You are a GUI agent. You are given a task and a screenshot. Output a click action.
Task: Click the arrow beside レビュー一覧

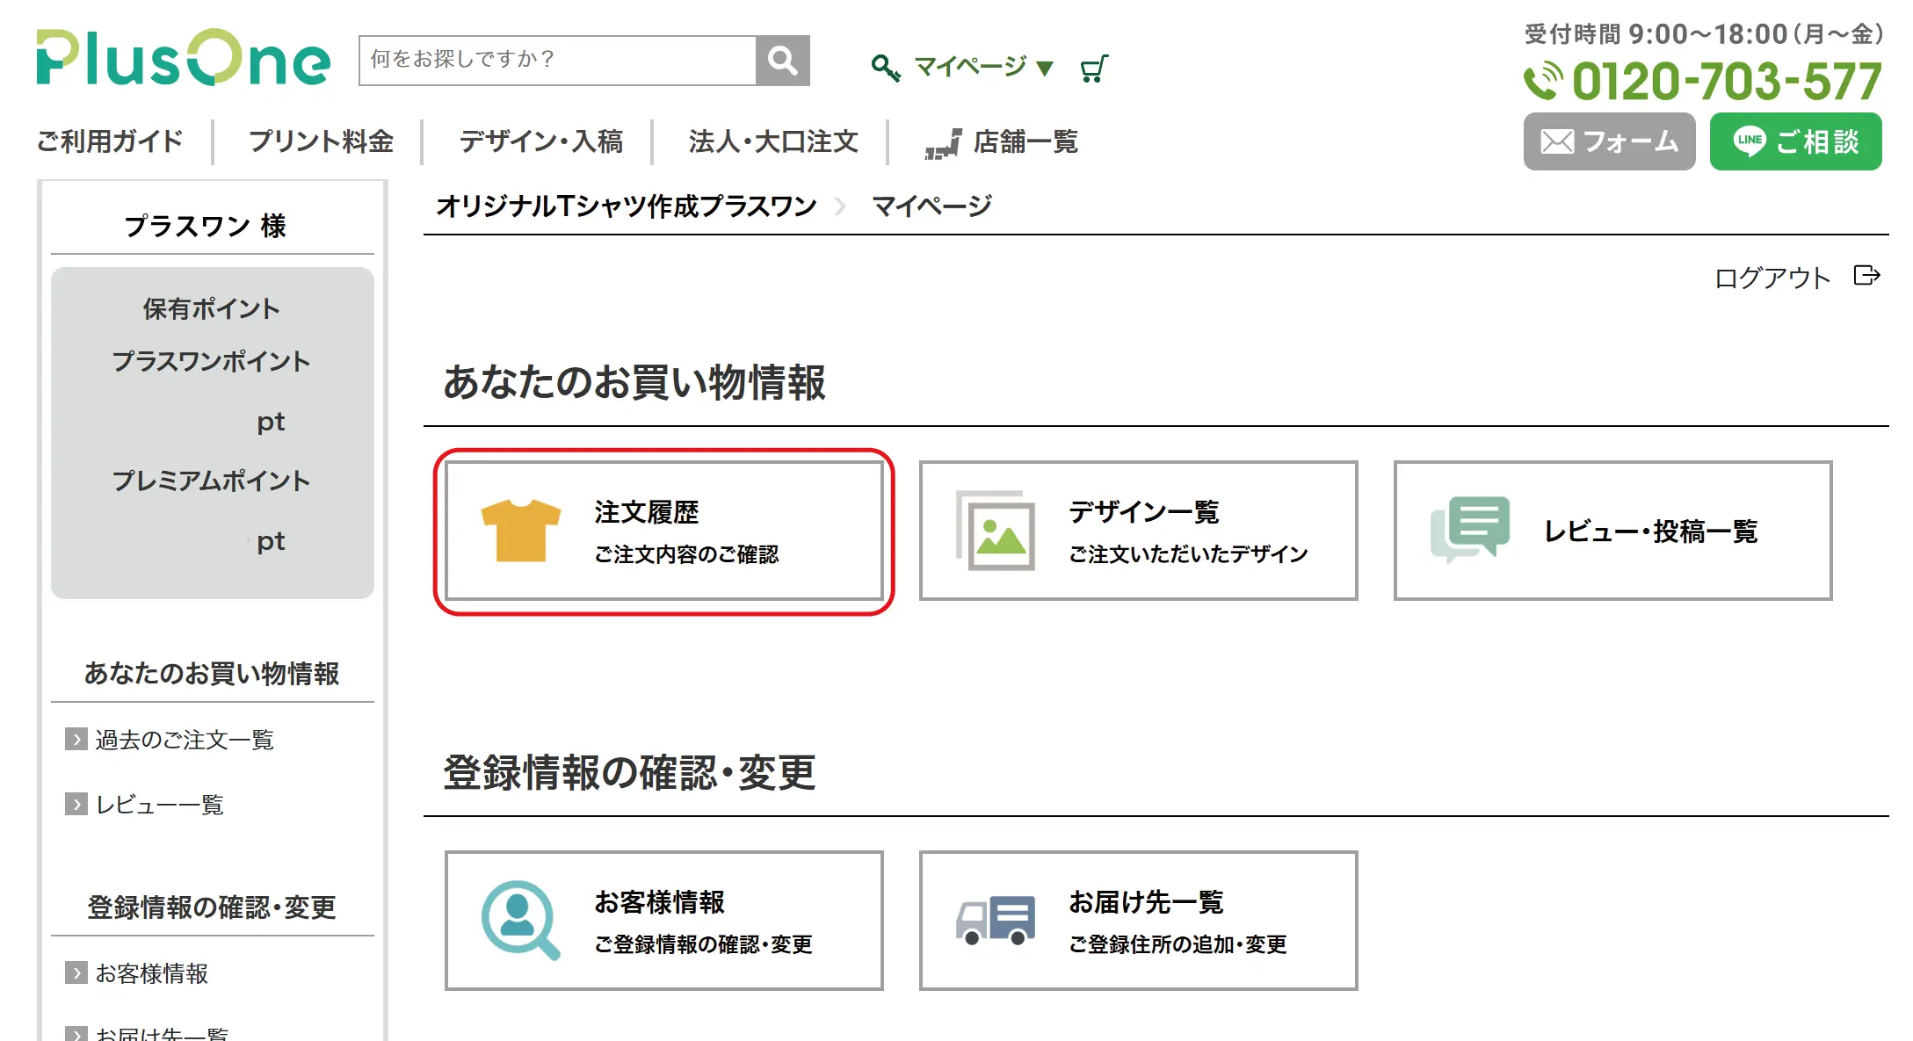[76, 804]
